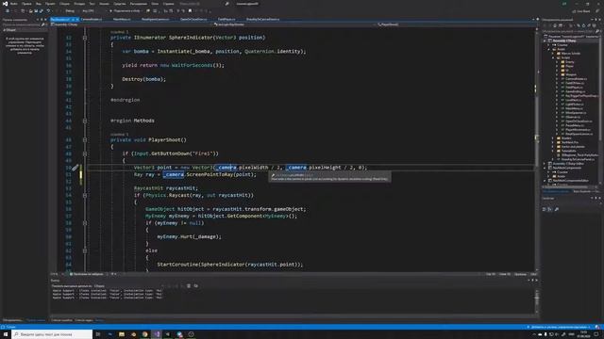The image size is (604, 339).
Task: Click Task View icon on taskbar
Action: [x=98, y=334]
